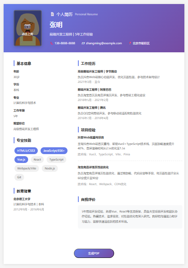Click the 生成PDF button
This screenshot has width=188, height=268.
pos(94,253)
